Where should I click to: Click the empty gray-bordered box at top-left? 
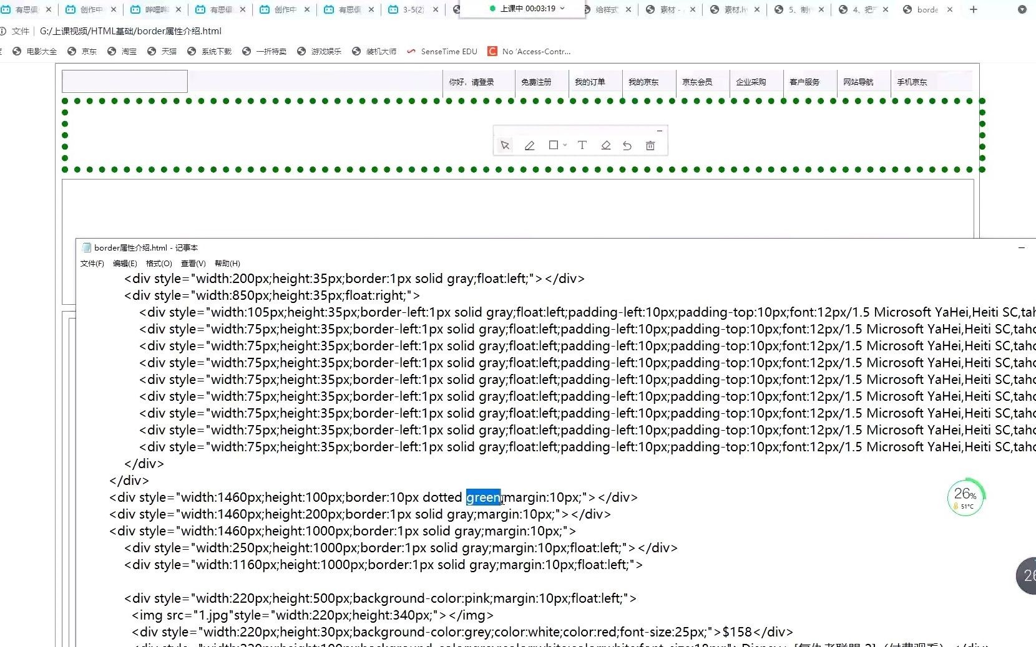click(x=125, y=82)
